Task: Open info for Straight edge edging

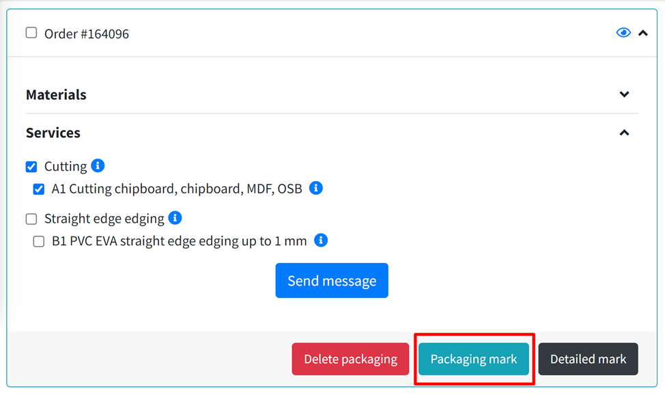Action: (x=175, y=217)
